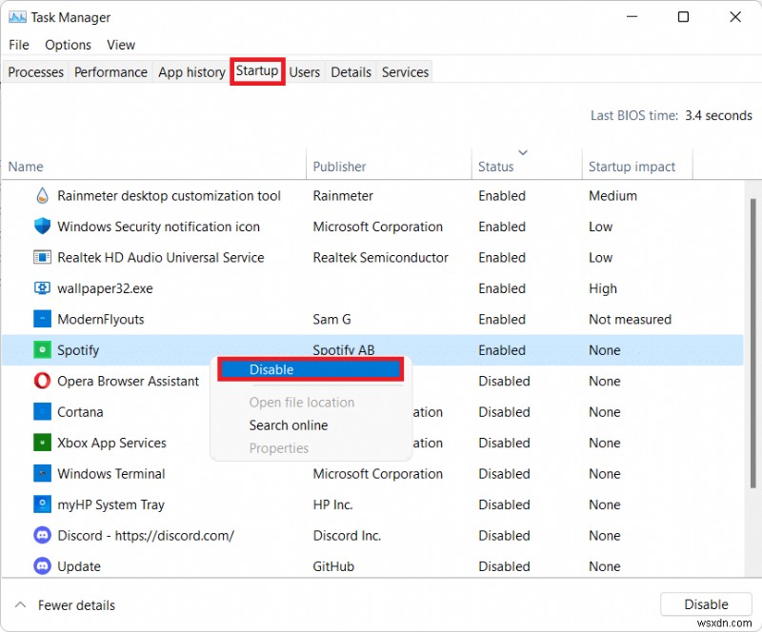
Task: Open the File menu
Action: (19, 45)
